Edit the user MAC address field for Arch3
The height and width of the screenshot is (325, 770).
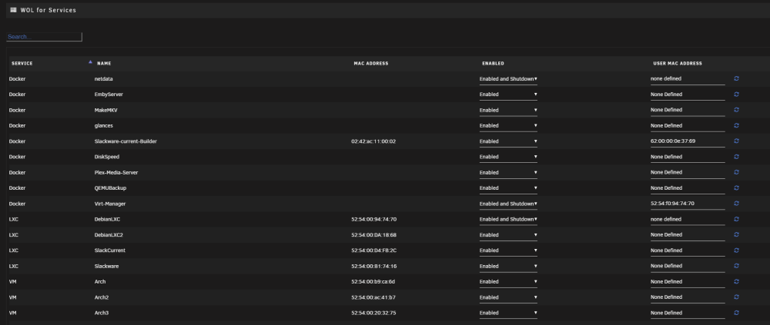[688, 313]
